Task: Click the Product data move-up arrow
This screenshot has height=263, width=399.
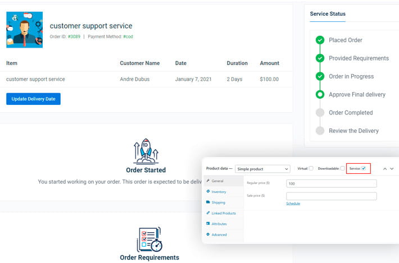Action: coord(385,169)
